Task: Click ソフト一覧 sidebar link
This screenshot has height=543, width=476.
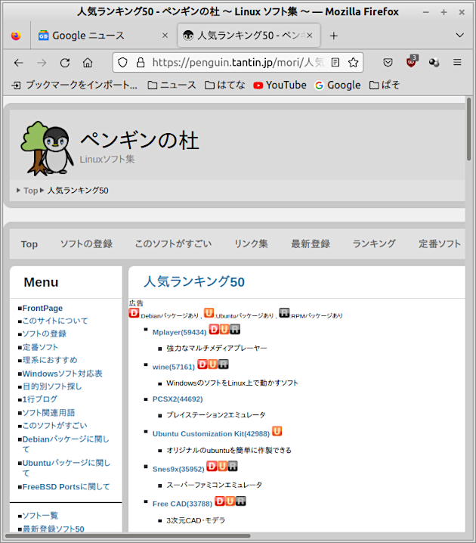Action: 41,516
